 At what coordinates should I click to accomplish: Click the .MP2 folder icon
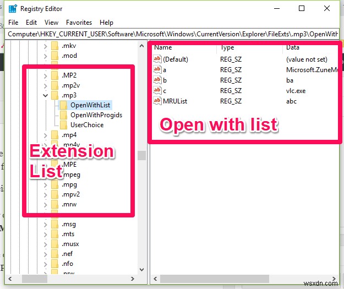click(x=54, y=75)
